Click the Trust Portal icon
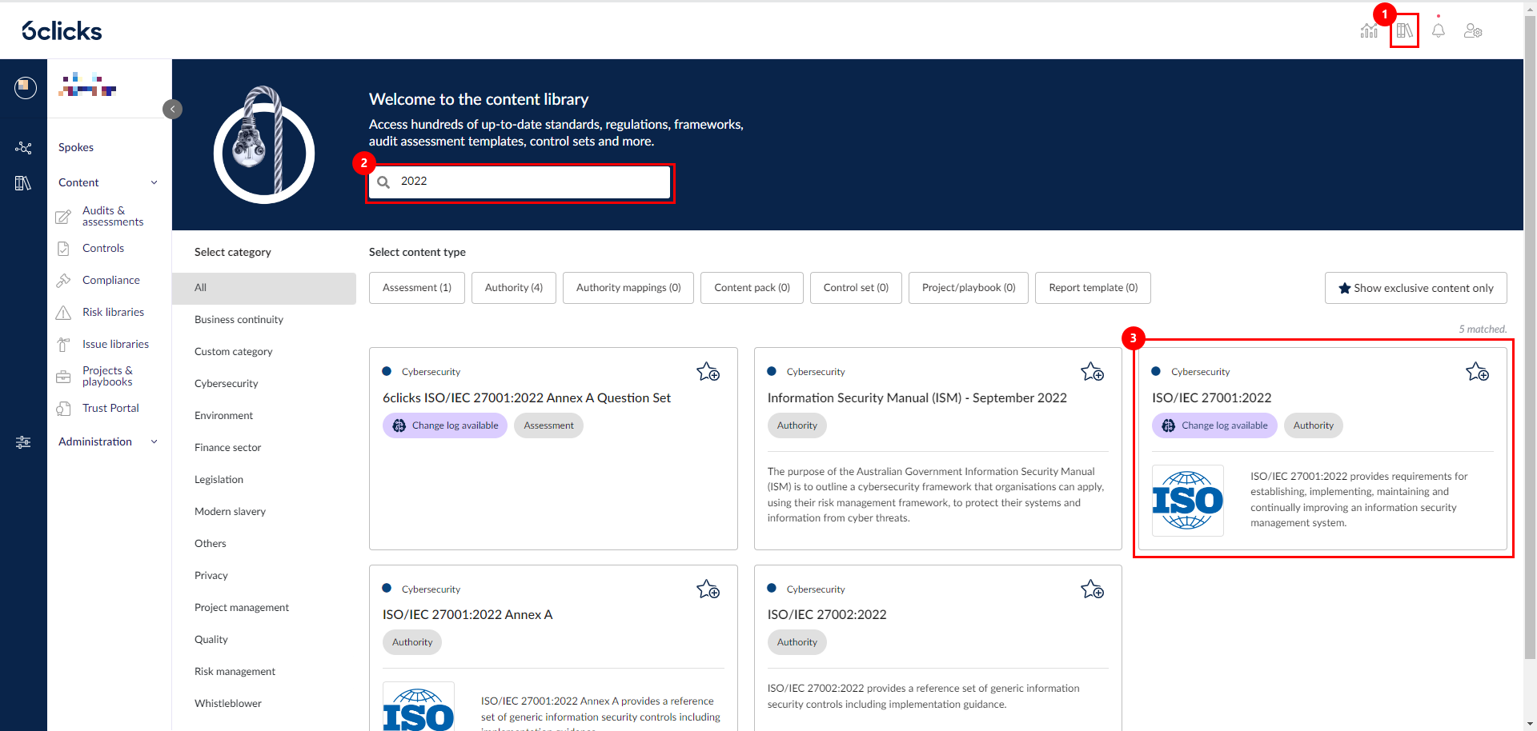Image resolution: width=1537 pixels, height=731 pixels. click(63, 409)
